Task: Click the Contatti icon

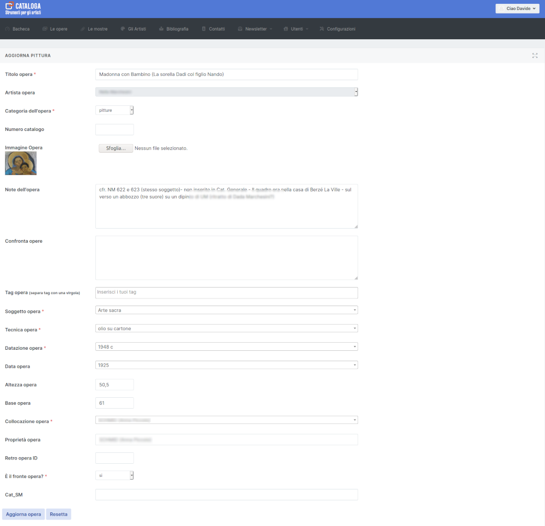Action: point(204,29)
